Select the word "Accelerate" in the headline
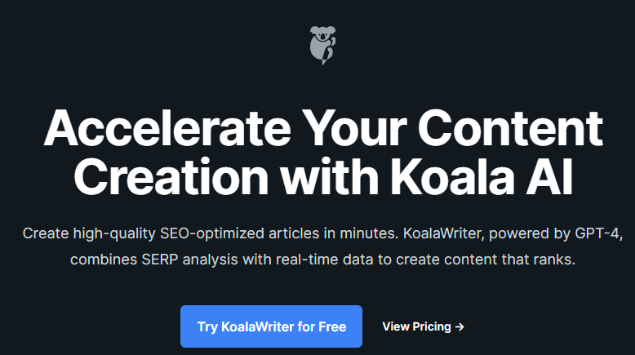Screen dimensions: 635x355 [x=167, y=129]
